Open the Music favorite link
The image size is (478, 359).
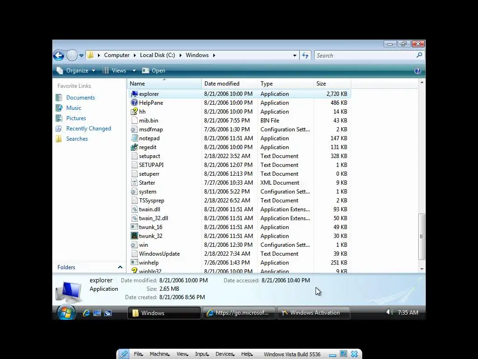[x=74, y=108]
